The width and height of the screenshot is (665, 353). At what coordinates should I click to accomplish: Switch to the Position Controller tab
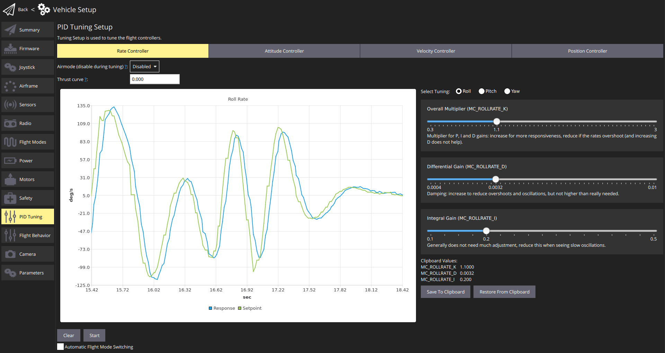point(587,51)
